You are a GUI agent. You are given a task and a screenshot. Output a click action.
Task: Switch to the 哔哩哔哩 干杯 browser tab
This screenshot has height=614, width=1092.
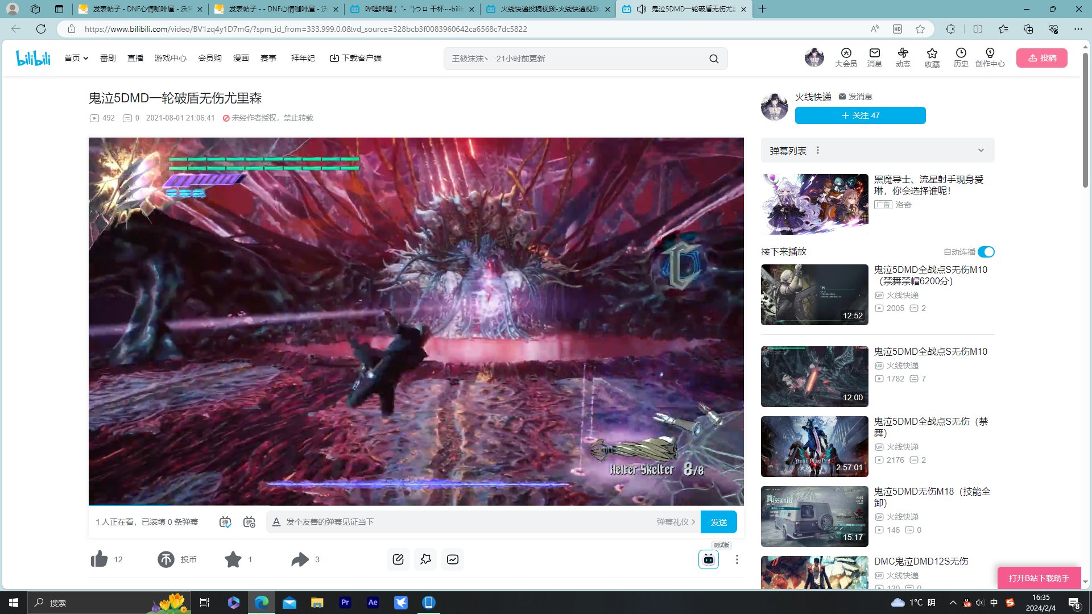click(x=412, y=9)
